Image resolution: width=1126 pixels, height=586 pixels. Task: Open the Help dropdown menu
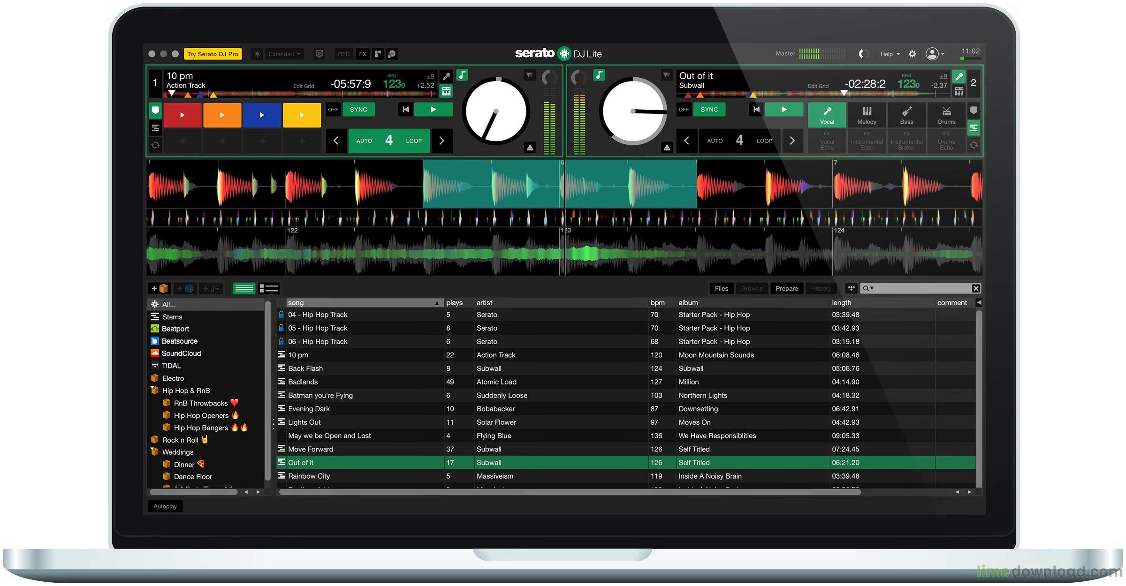point(889,53)
